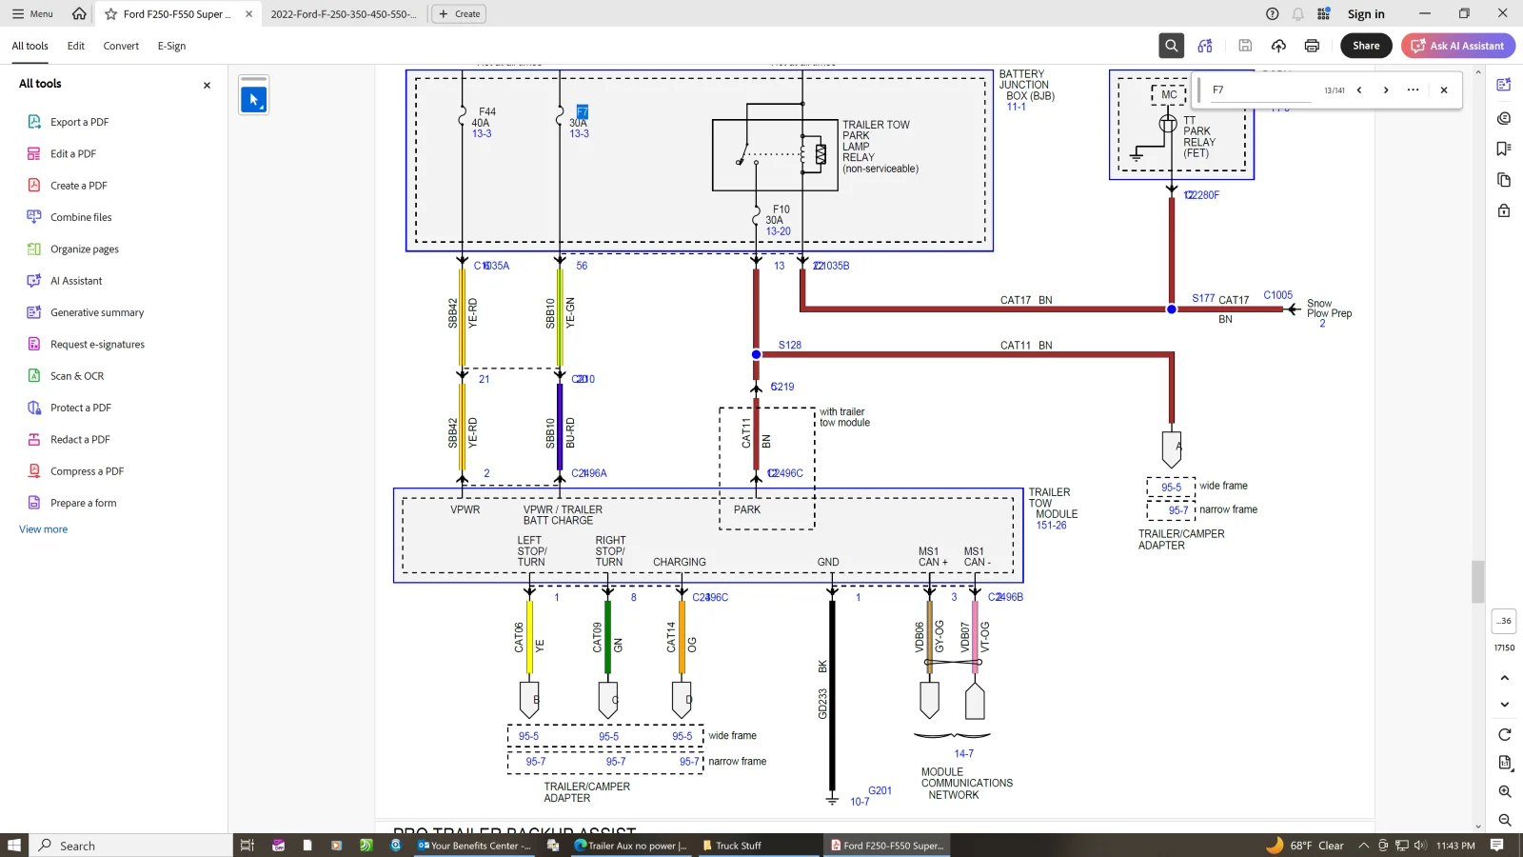The image size is (1523, 857).
Task: Click the Create new tab button
Action: (x=459, y=13)
